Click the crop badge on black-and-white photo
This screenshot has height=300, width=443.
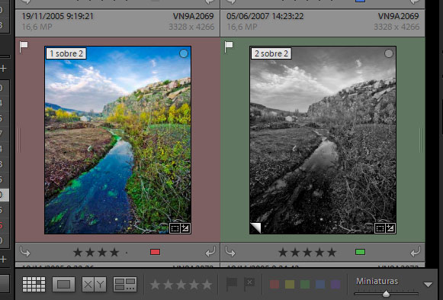pos(380,228)
